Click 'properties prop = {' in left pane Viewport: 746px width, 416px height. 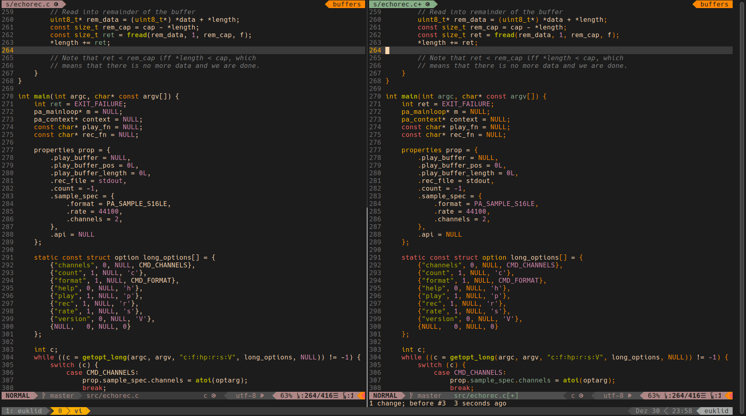(72, 150)
